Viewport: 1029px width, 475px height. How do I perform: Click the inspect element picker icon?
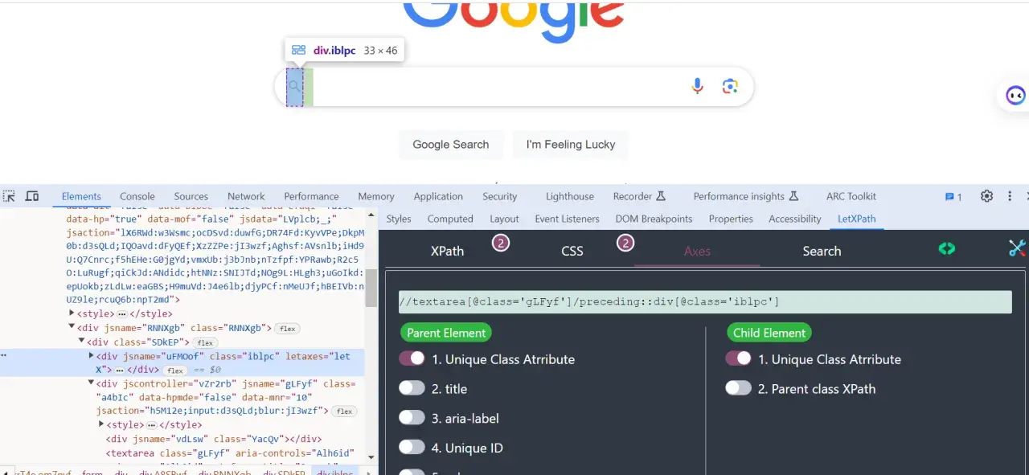tap(9, 196)
